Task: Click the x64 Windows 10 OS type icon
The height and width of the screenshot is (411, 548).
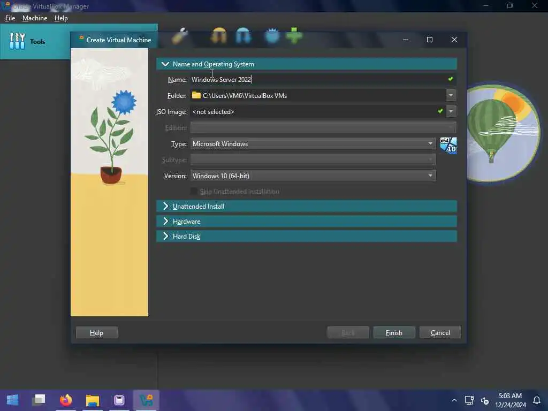Action: [x=448, y=145]
